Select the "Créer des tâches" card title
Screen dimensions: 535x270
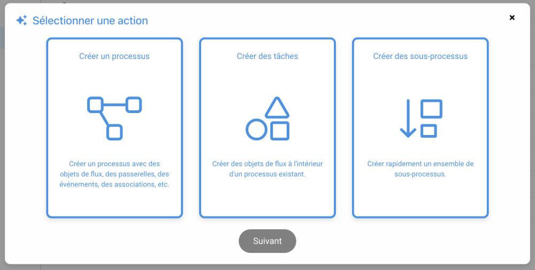(267, 56)
